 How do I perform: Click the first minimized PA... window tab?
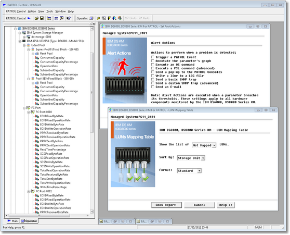[106, 221]
